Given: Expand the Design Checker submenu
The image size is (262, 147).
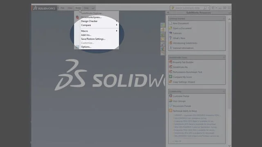Looking at the screenshot, I should (97, 21).
